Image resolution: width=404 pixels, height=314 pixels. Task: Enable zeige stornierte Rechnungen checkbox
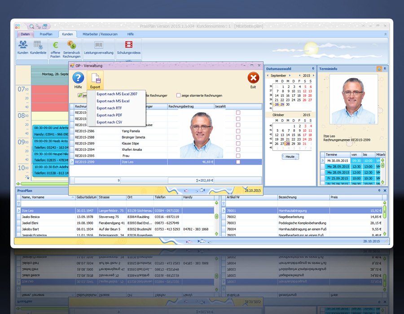pos(178,95)
